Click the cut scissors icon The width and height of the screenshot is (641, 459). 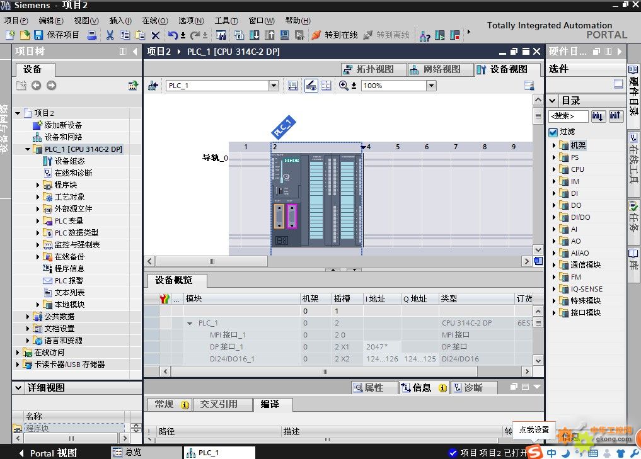coord(110,35)
